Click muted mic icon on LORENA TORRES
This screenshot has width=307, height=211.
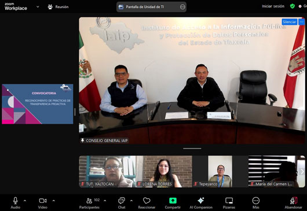pyautogui.click(x=139, y=184)
